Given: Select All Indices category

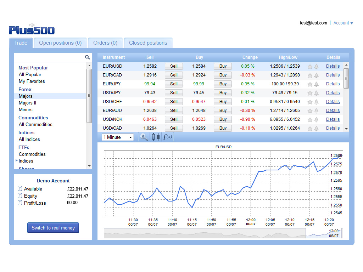Looking at the screenshot, I should click(x=29, y=139).
